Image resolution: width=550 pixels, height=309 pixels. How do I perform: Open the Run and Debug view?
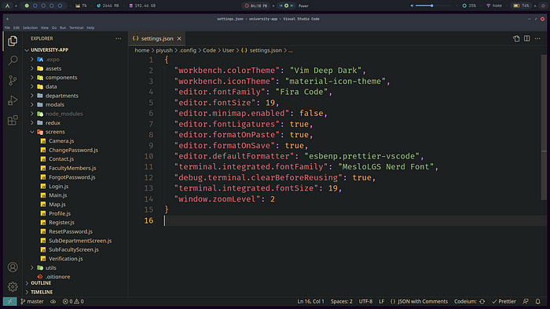click(13, 101)
